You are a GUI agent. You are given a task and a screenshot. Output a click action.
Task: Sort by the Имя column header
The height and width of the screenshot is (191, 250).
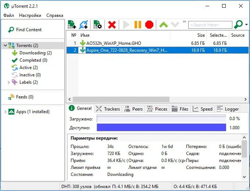(x=124, y=35)
